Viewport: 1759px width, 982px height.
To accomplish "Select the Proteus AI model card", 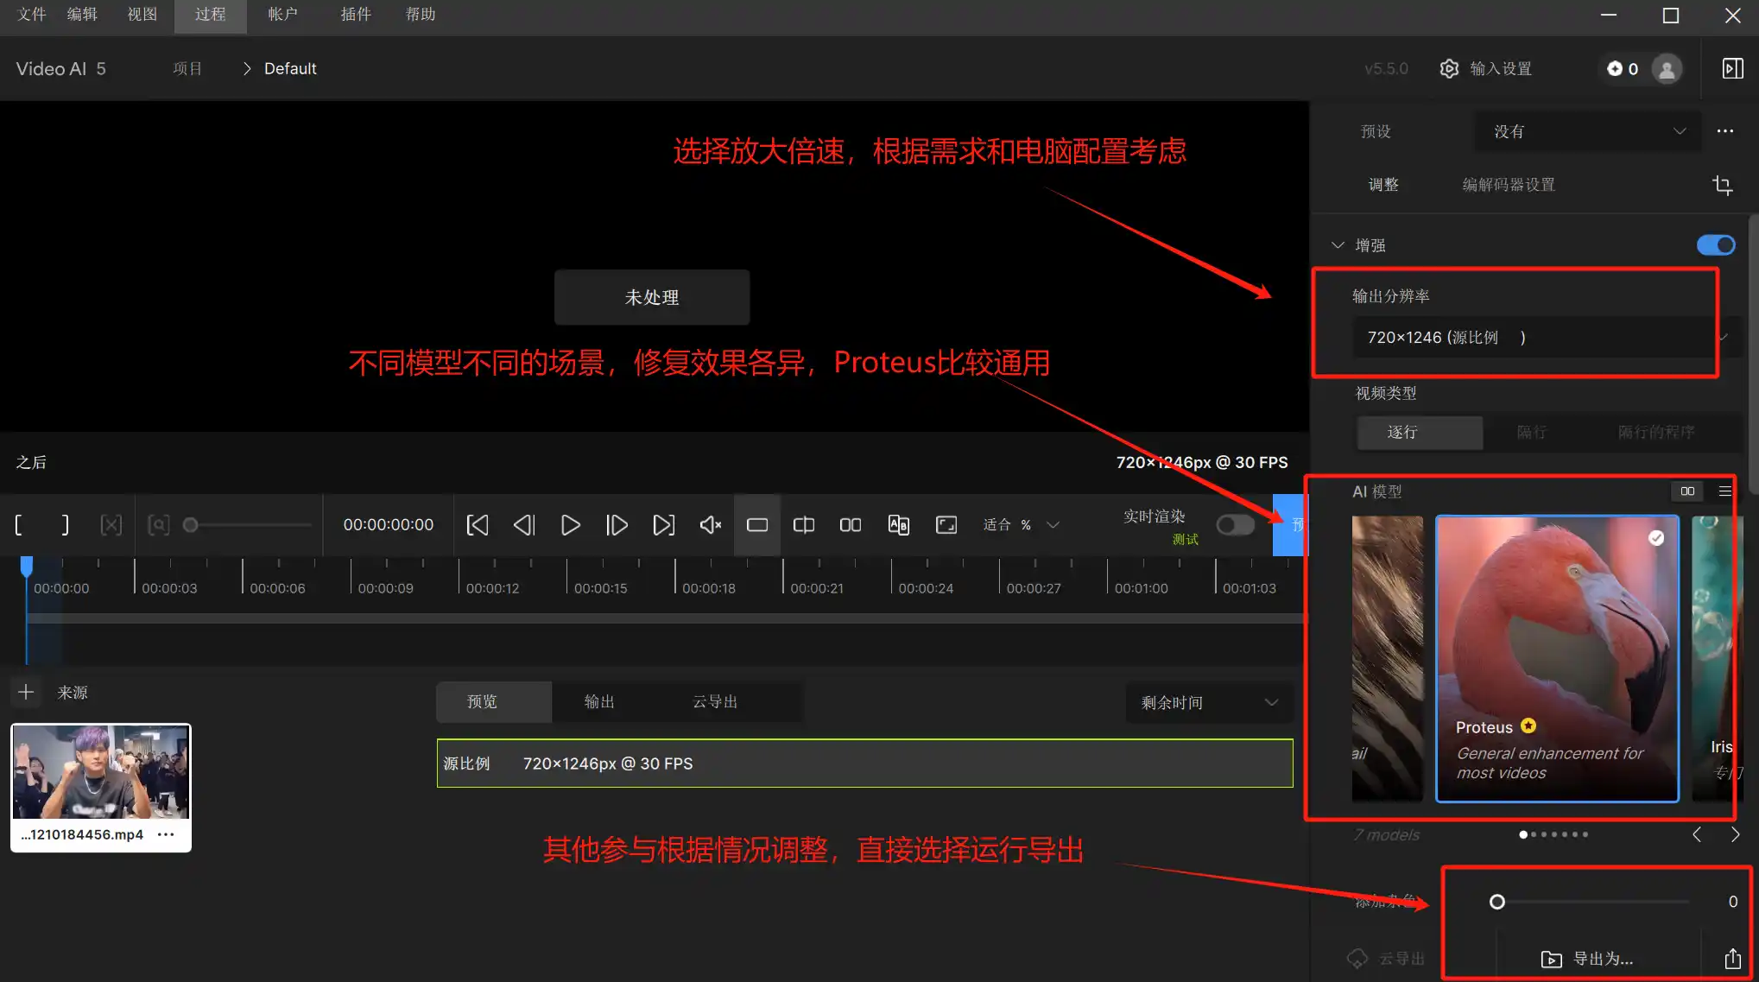I will (x=1557, y=658).
